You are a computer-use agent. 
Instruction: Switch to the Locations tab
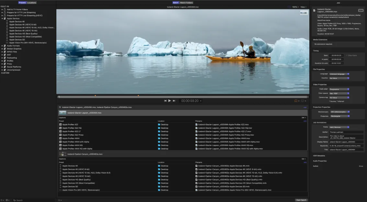(32, 3)
